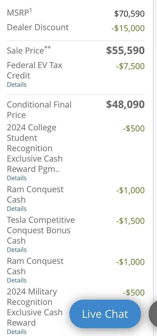Open Details for Tesla Competitive Conquest Bonus
157x336 pixels.
click(x=17, y=250)
